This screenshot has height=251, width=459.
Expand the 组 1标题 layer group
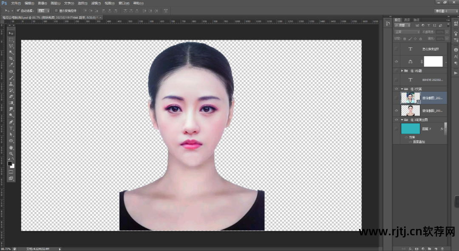[402, 70]
